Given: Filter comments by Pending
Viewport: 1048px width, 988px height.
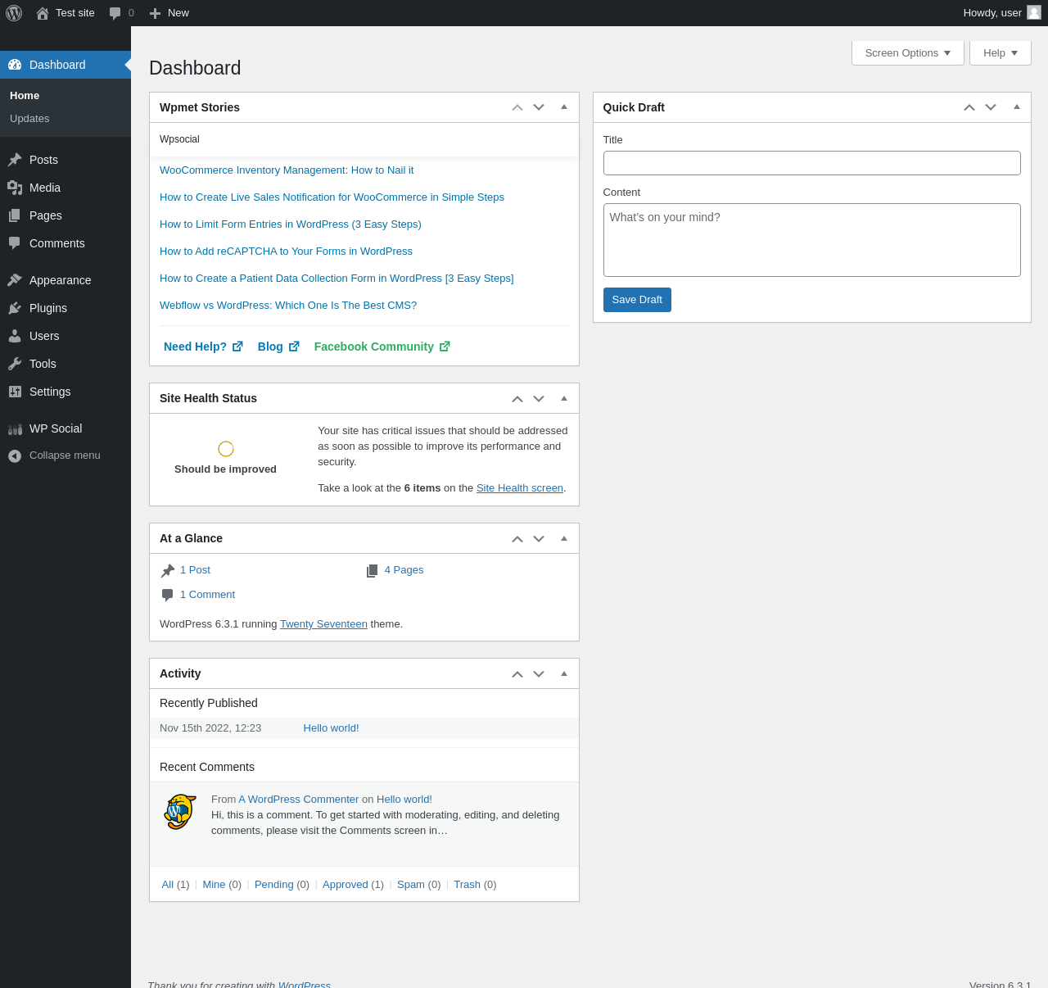Looking at the screenshot, I should [274, 885].
